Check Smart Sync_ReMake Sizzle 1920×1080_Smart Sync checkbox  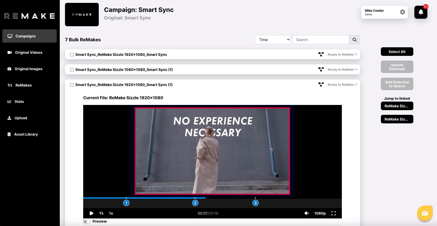(x=72, y=55)
